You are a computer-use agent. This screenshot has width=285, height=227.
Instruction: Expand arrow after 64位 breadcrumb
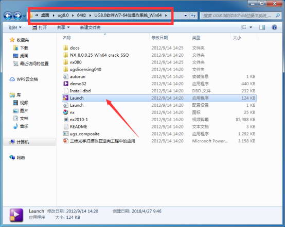pyautogui.click(x=90, y=15)
